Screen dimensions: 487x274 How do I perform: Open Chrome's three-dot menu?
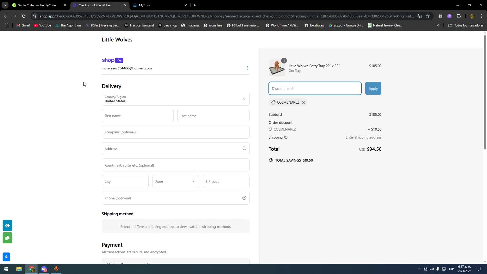point(481,16)
